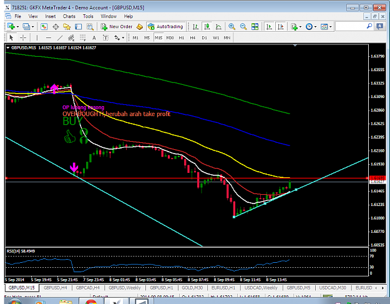The height and width of the screenshot is (304, 390).
Task: Open the MetaEditor yellow book icon
Action: [x=140, y=27]
